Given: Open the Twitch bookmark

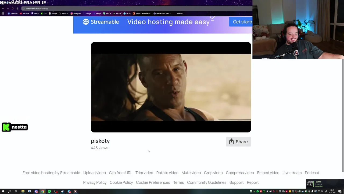Looking at the screenshot, I should click(35, 13).
